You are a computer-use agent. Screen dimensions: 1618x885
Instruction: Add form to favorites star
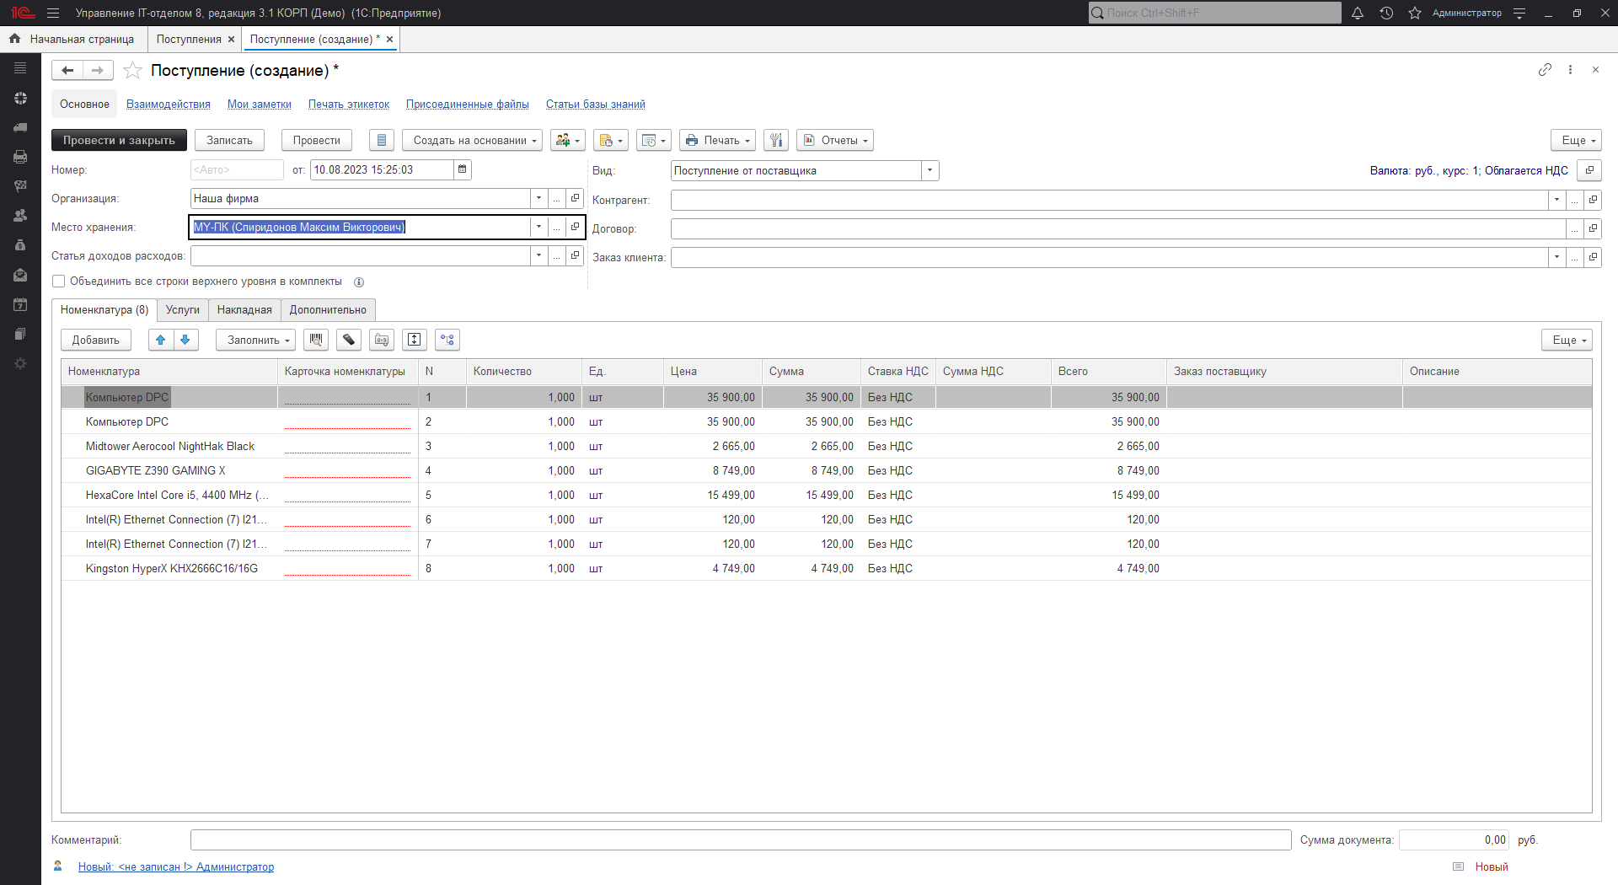point(132,71)
